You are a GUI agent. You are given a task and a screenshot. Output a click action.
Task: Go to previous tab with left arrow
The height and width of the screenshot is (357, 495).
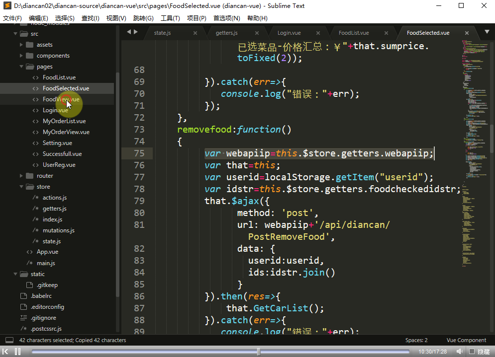click(x=129, y=32)
